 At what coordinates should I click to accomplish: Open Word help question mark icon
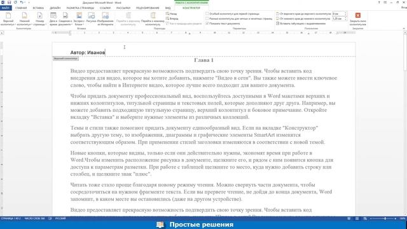(x=379, y=3)
